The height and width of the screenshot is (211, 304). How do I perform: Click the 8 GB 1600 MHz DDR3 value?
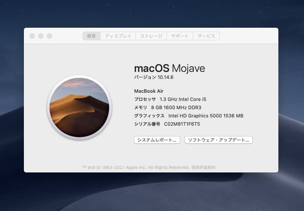point(176,107)
